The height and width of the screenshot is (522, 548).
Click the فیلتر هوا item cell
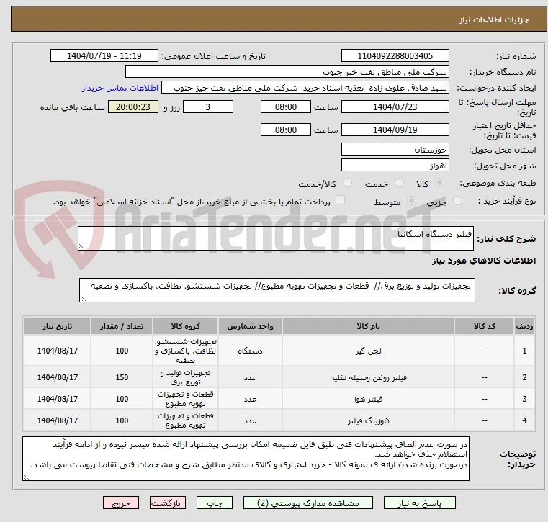point(369,399)
